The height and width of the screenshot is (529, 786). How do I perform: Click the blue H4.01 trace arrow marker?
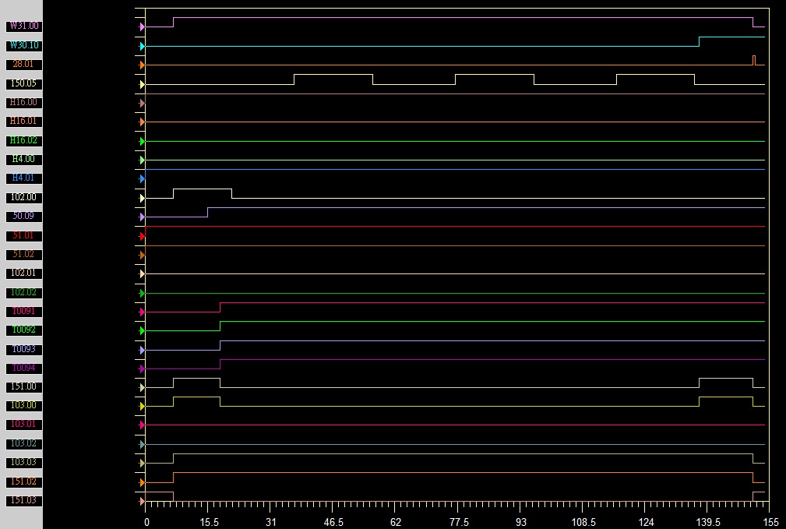(x=142, y=178)
